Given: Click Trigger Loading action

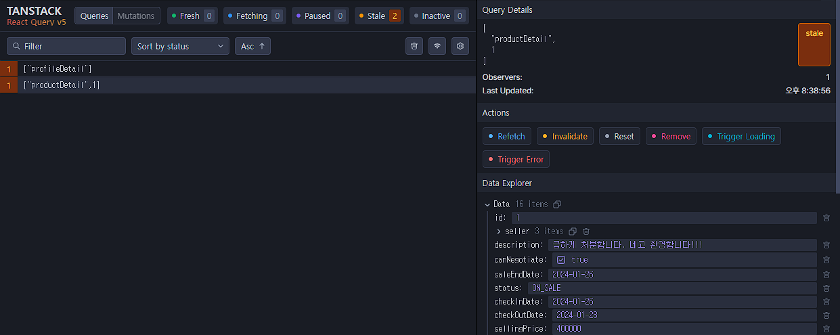Looking at the screenshot, I should pos(741,136).
